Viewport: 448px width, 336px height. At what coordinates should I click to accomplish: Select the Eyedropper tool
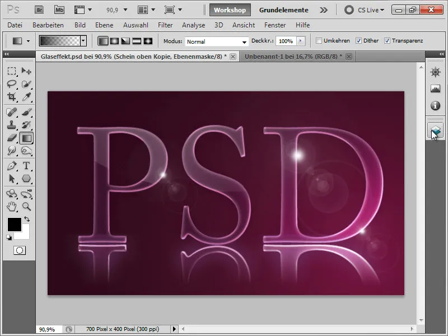tap(26, 97)
